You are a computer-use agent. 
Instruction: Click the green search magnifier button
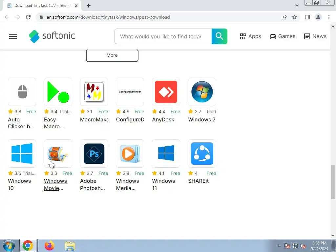click(x=219, y=36)
